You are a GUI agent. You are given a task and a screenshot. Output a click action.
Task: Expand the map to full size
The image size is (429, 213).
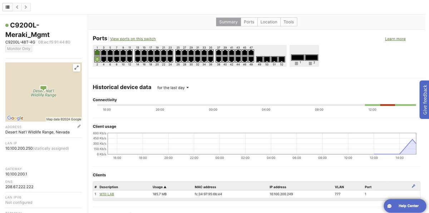76,68
